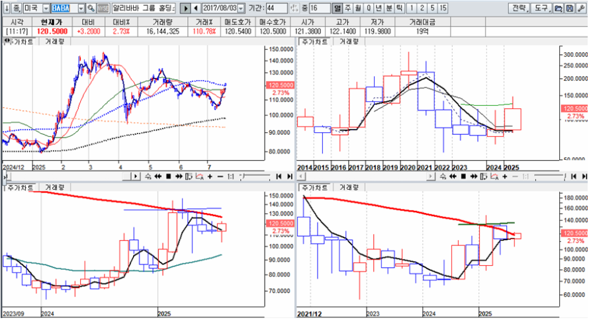
Task: Switch daily chart panel to the 거래량 tab
Action: click(x=55, y=42)
